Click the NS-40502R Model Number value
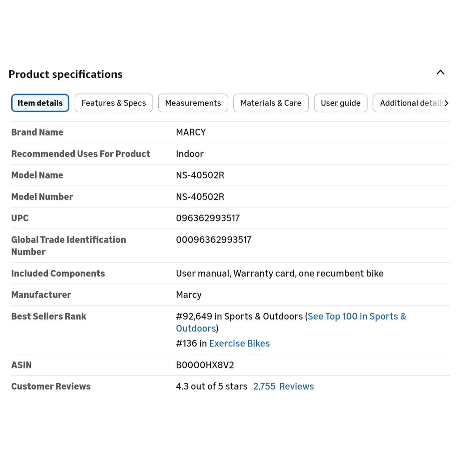The image size is (458, 458). click(200, 197)
